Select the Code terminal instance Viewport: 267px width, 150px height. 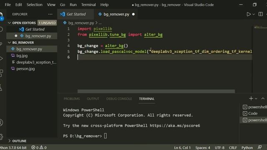pyautogui.click(x=254, y=113)
